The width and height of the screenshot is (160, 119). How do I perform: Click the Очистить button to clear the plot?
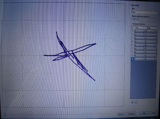pyautogui.click(x=131, y=114)
